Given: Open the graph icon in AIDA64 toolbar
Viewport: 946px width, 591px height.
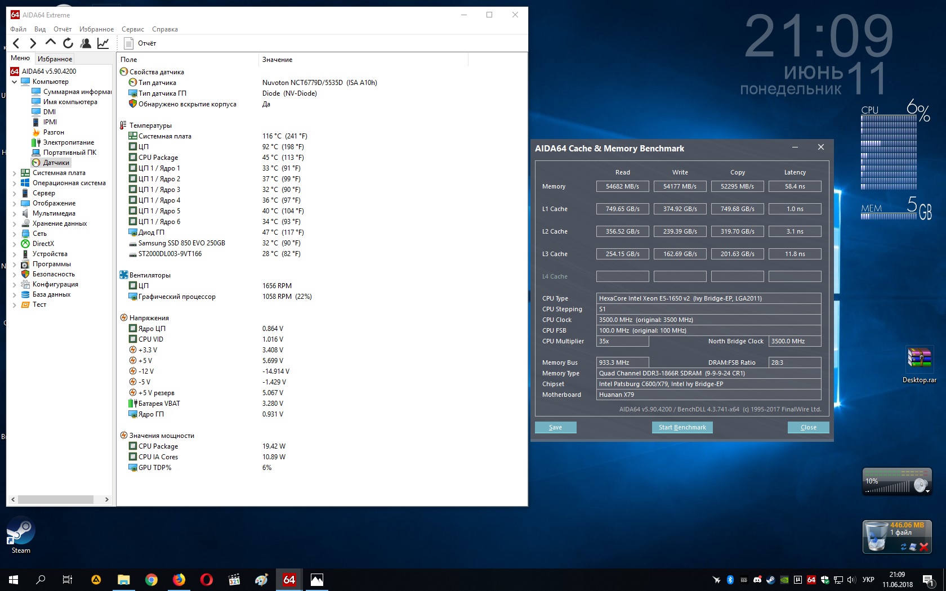Looking at the screenshot, I should (x=103, y=43).
